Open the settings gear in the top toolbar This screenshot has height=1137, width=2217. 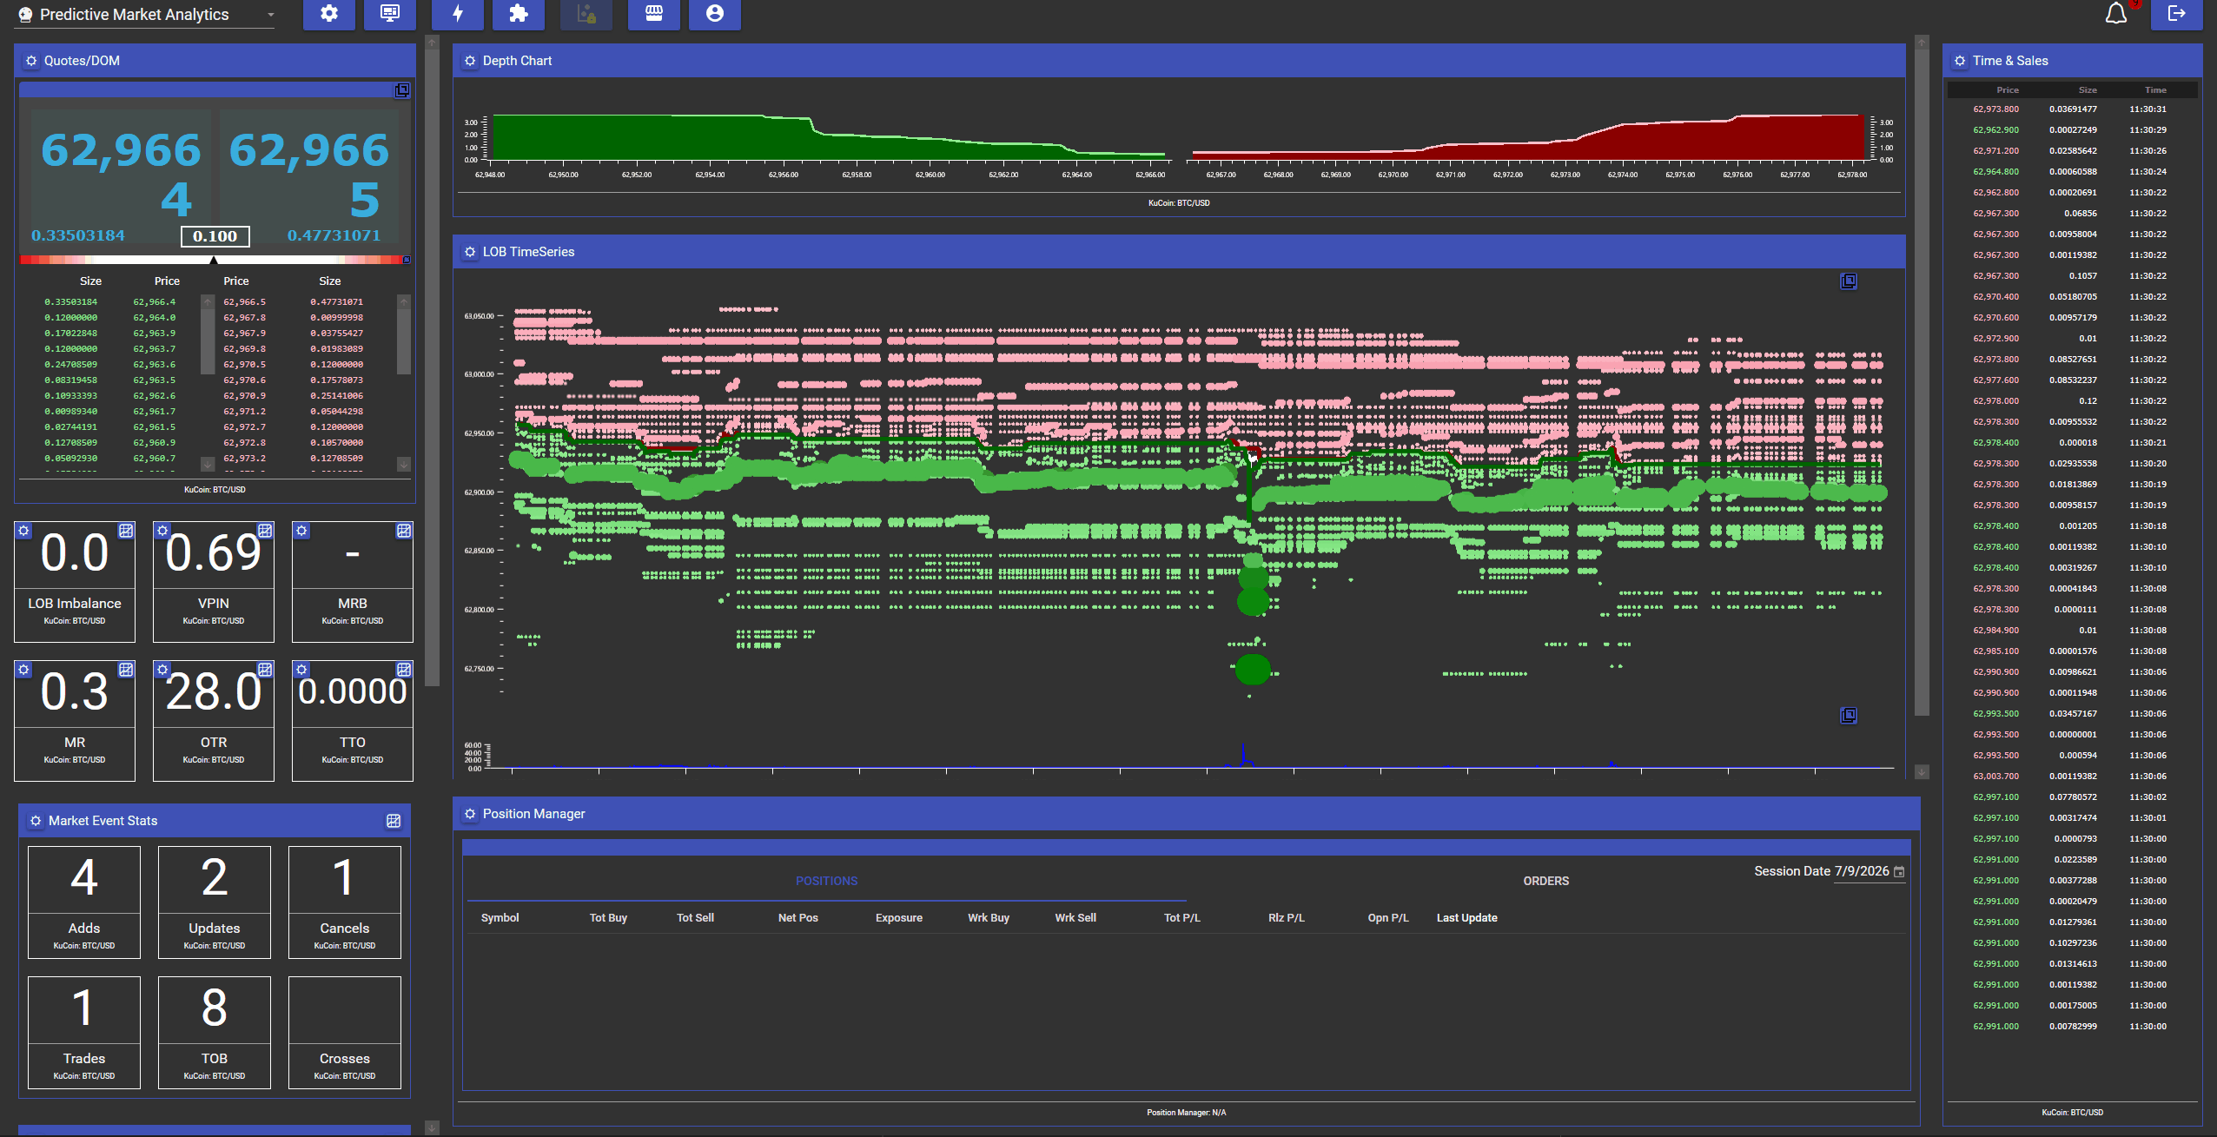[x=329, y=14]
